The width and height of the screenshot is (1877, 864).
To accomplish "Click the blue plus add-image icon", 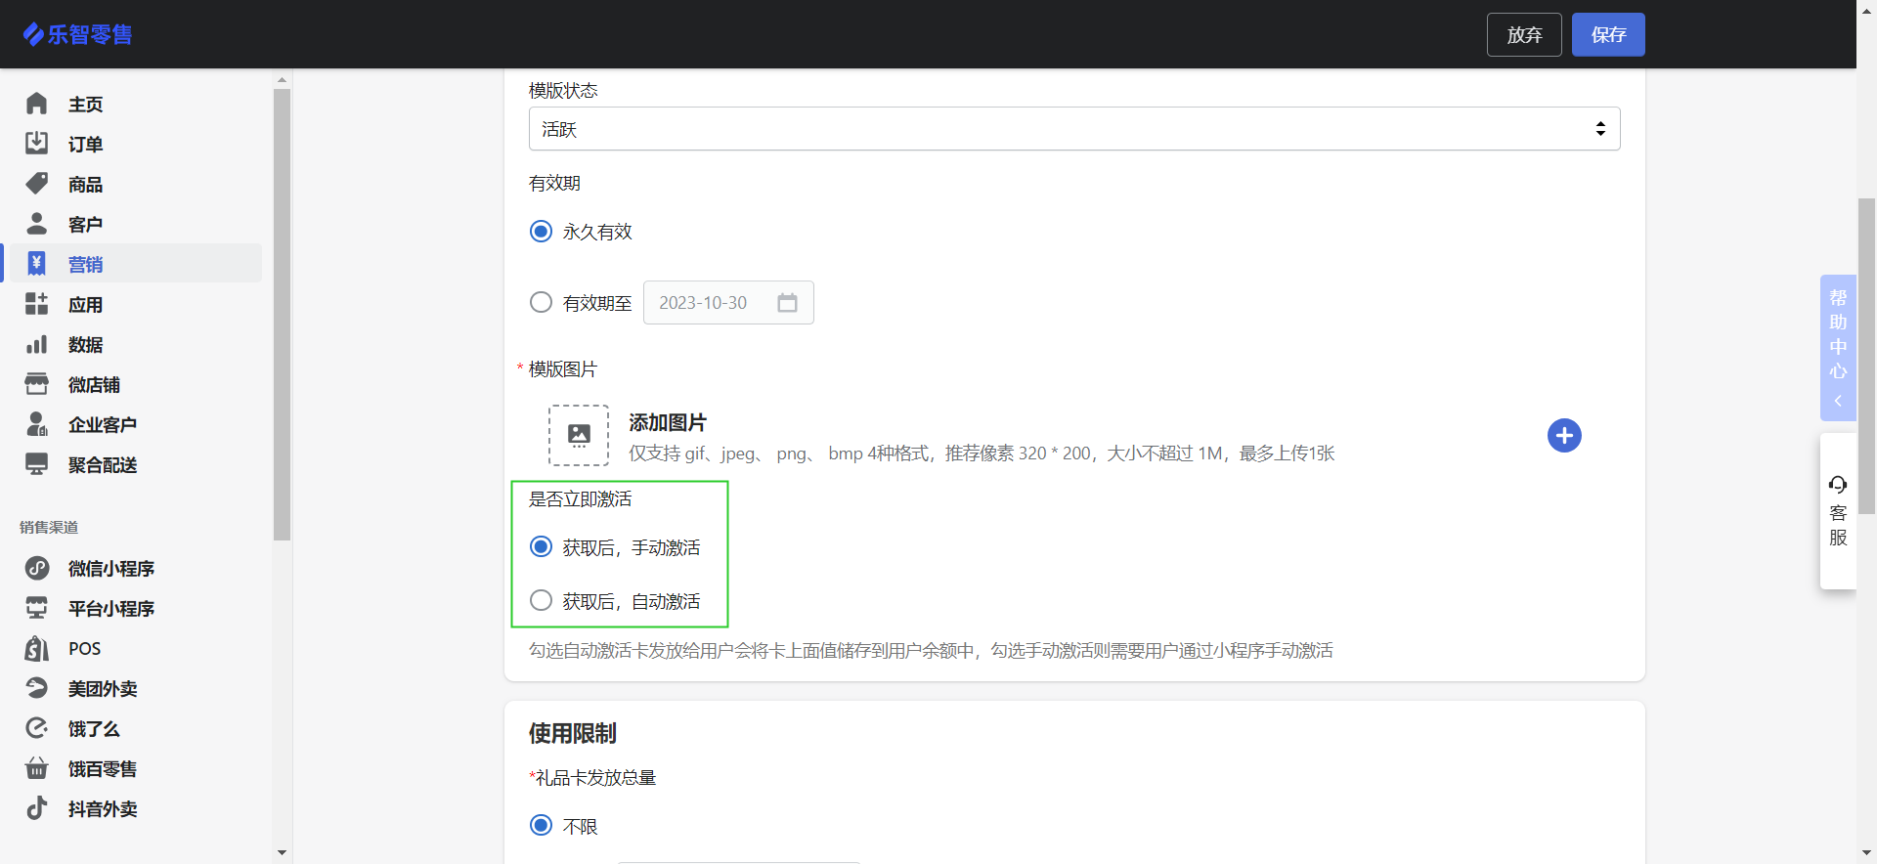I will 1564,436.
